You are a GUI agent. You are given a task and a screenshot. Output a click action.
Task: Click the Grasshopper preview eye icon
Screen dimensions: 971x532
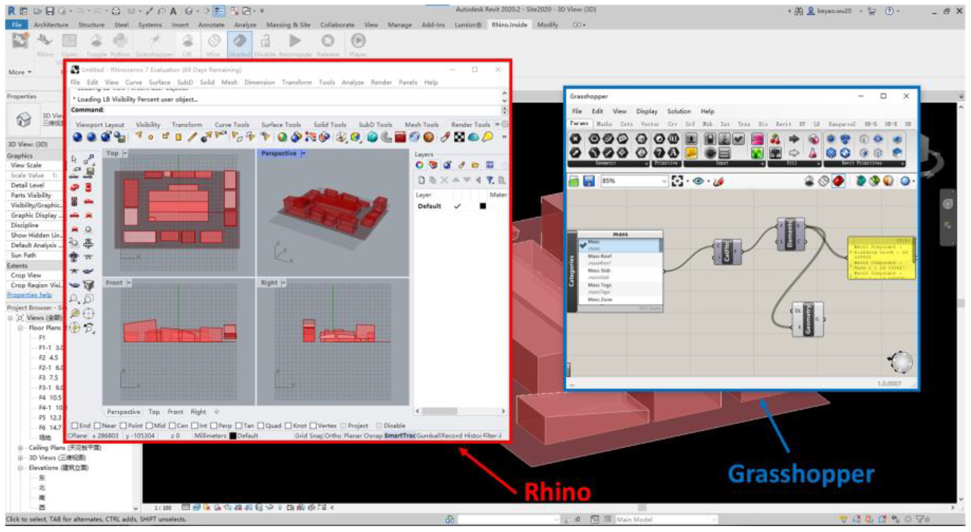point(698,181)
